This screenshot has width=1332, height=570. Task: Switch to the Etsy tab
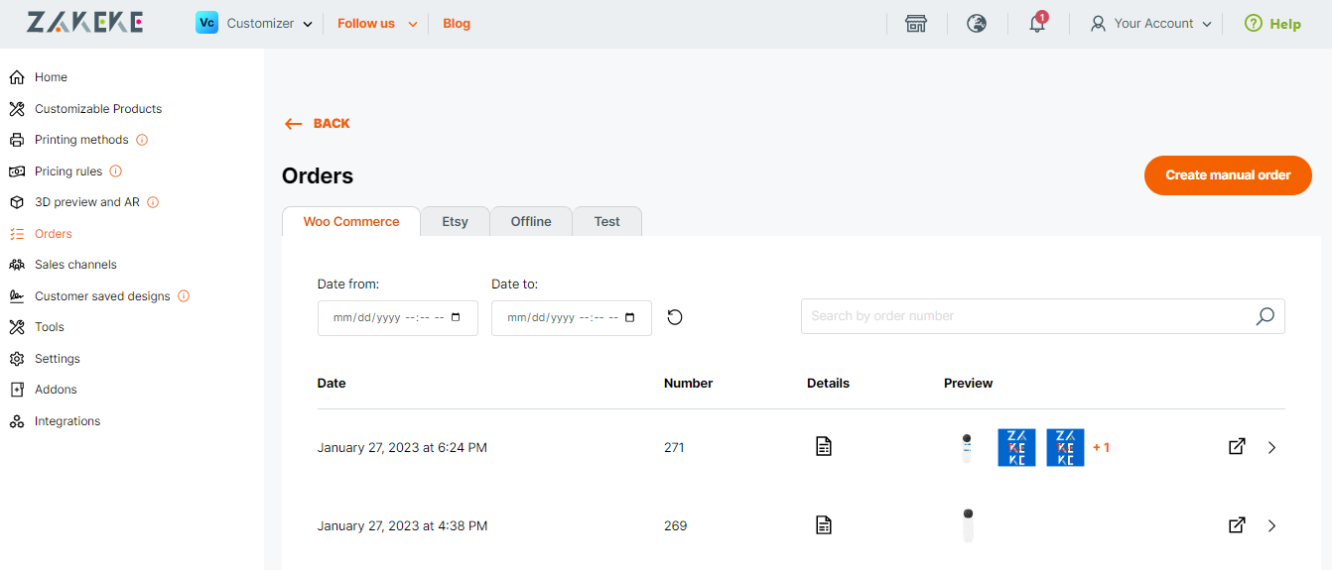click(x=456, y=221)
